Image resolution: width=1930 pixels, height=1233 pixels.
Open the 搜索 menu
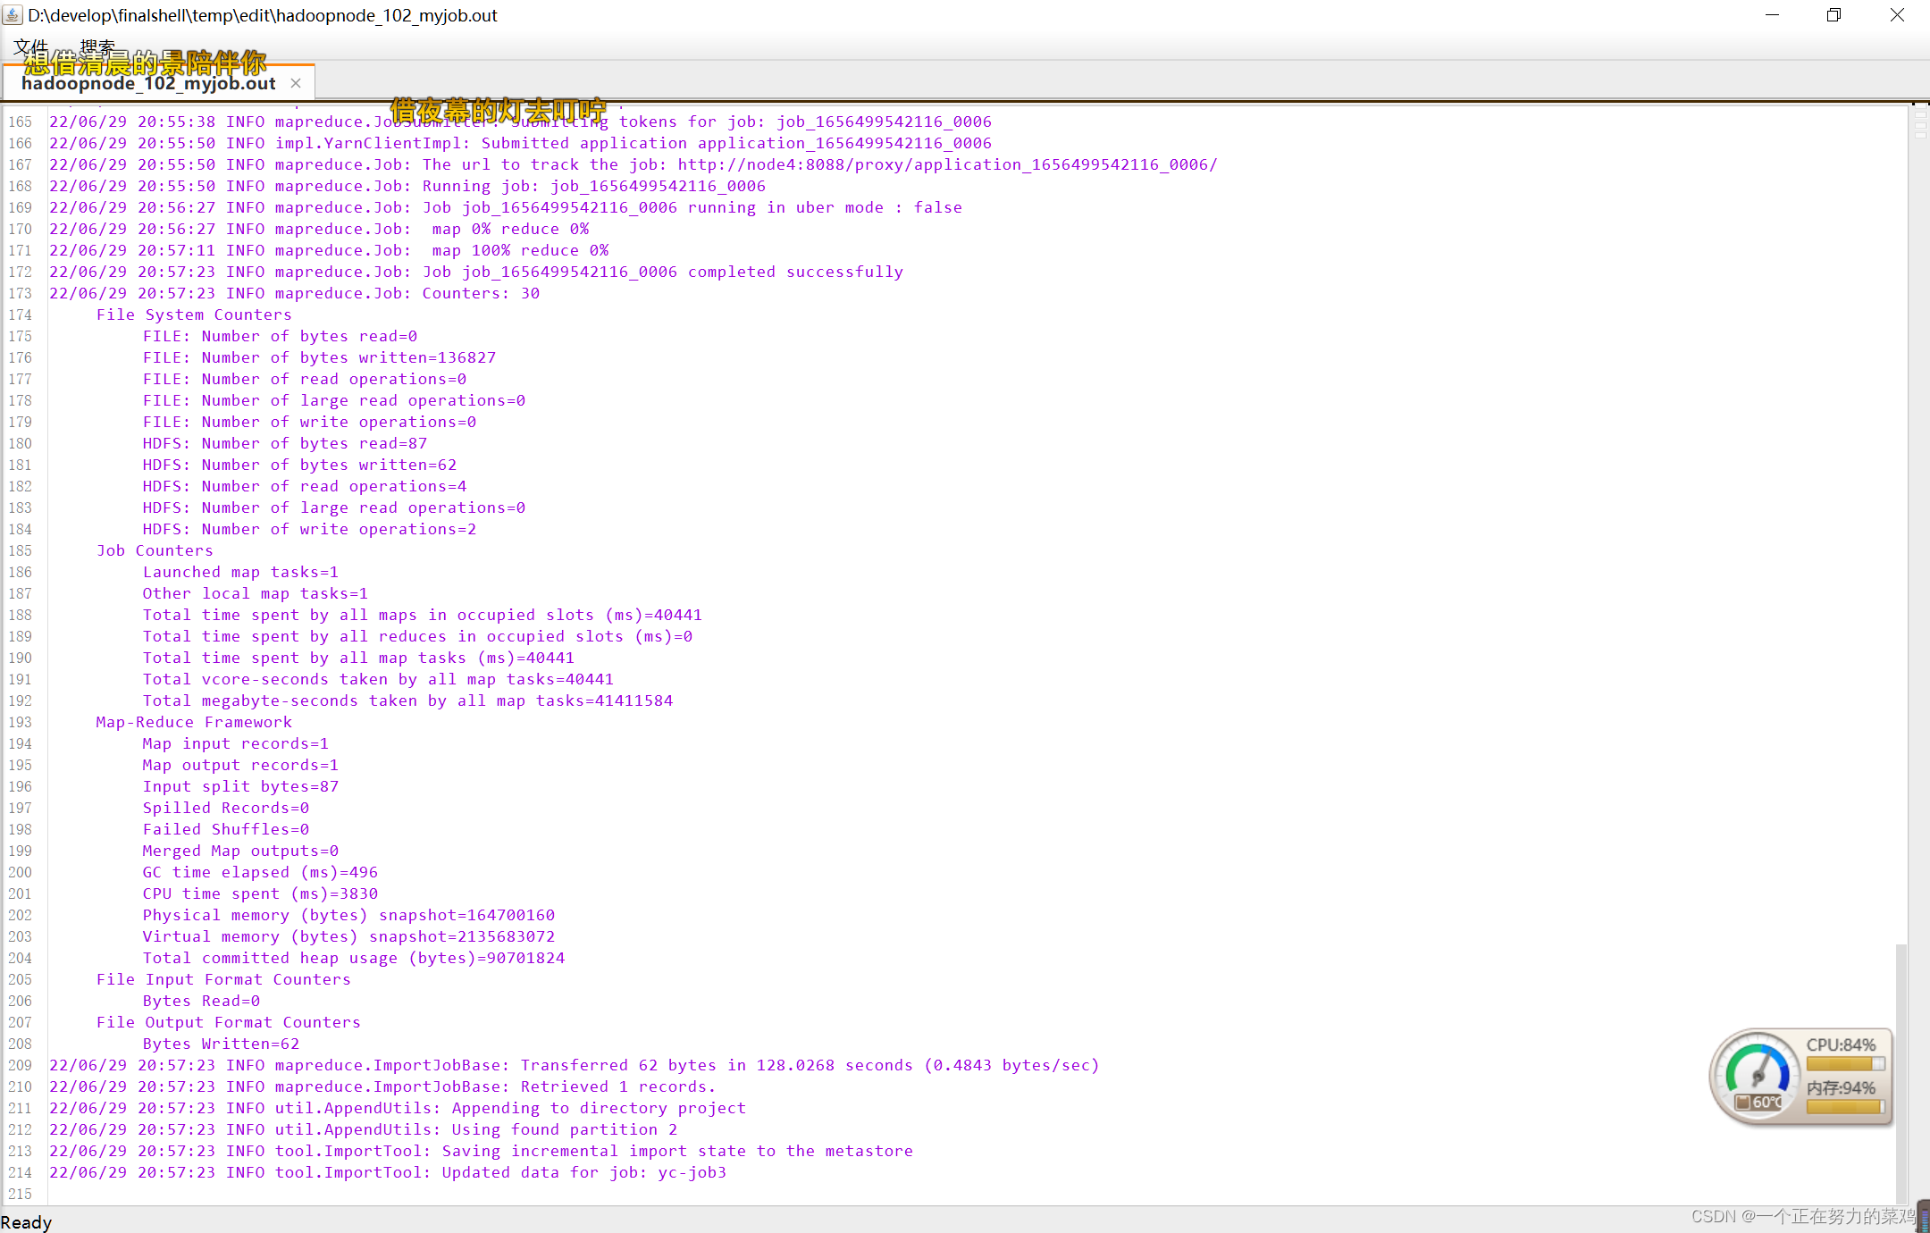point(97,46)
